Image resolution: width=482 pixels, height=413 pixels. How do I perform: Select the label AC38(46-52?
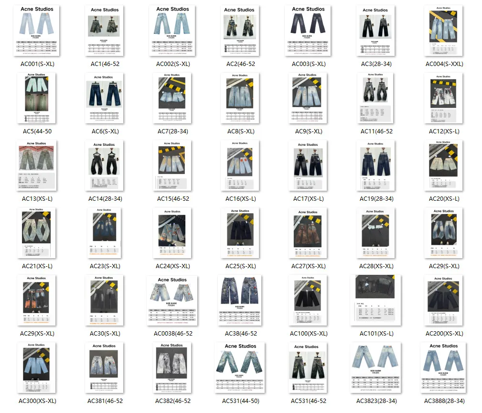coord(241,333)
